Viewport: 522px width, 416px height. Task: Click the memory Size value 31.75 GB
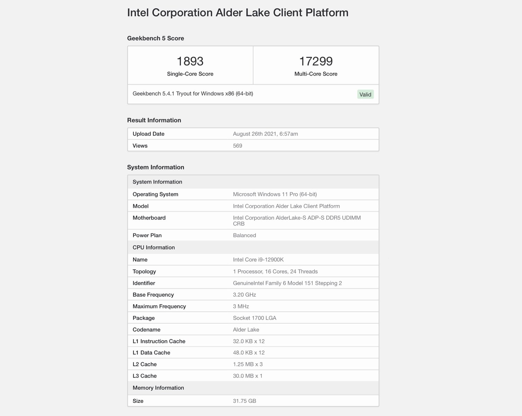(244, 401)
